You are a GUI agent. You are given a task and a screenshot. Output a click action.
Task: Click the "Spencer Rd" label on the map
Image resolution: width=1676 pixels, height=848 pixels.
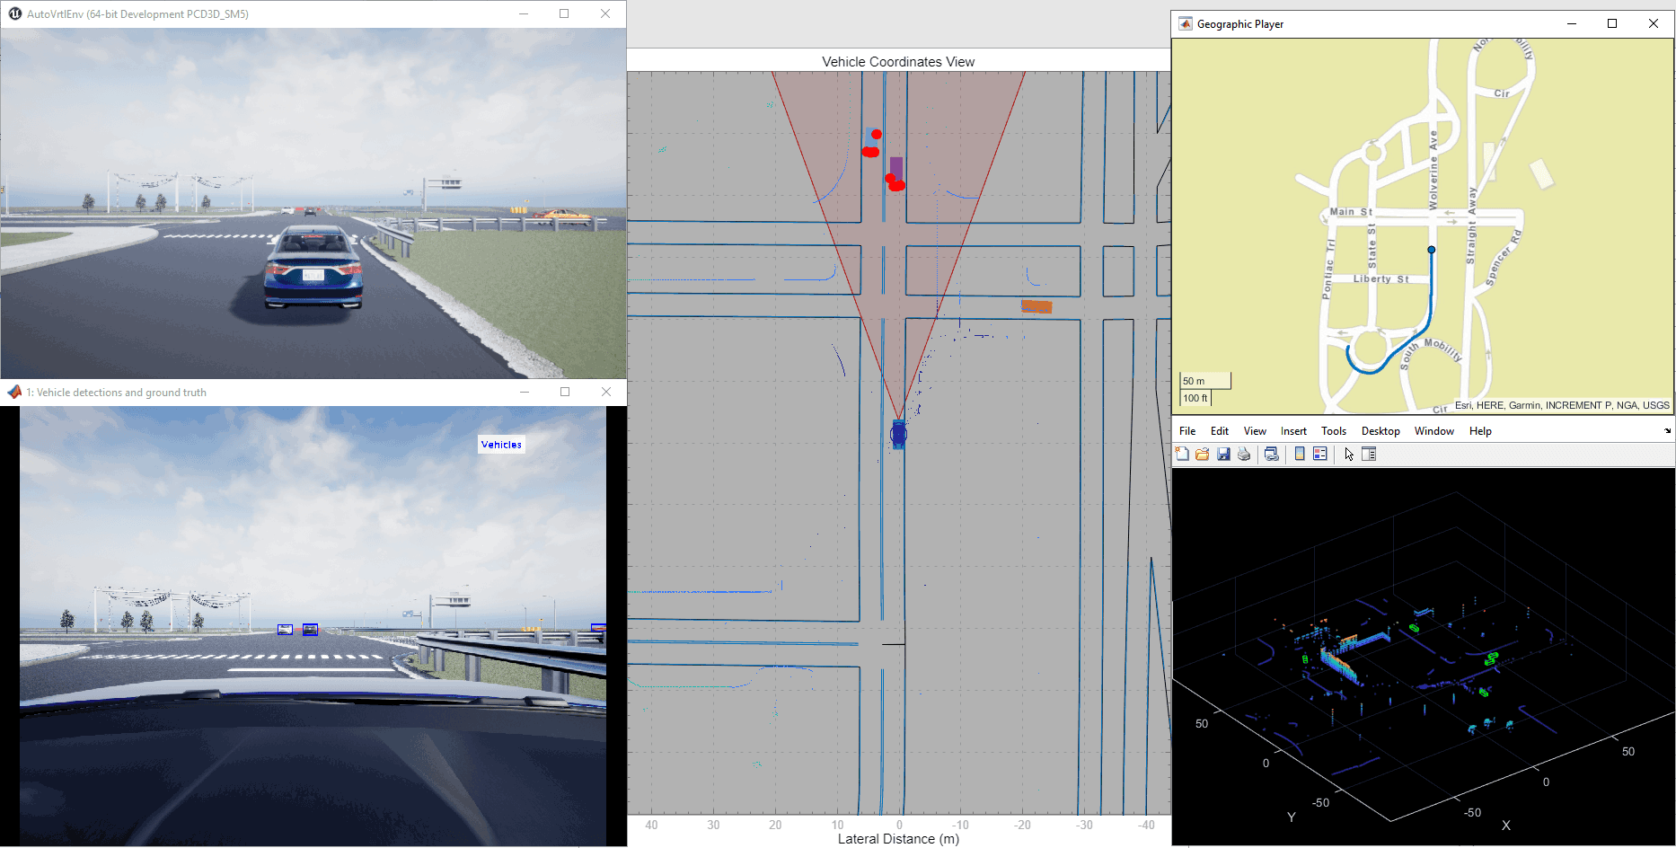tap(1504, 258)
